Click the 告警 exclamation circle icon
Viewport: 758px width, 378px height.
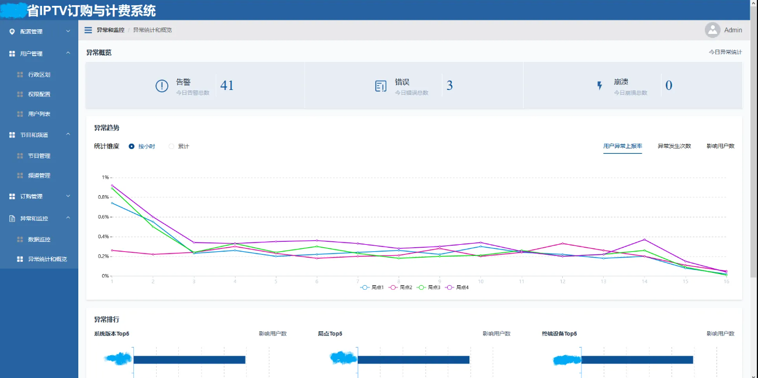[x=162, y=86]
